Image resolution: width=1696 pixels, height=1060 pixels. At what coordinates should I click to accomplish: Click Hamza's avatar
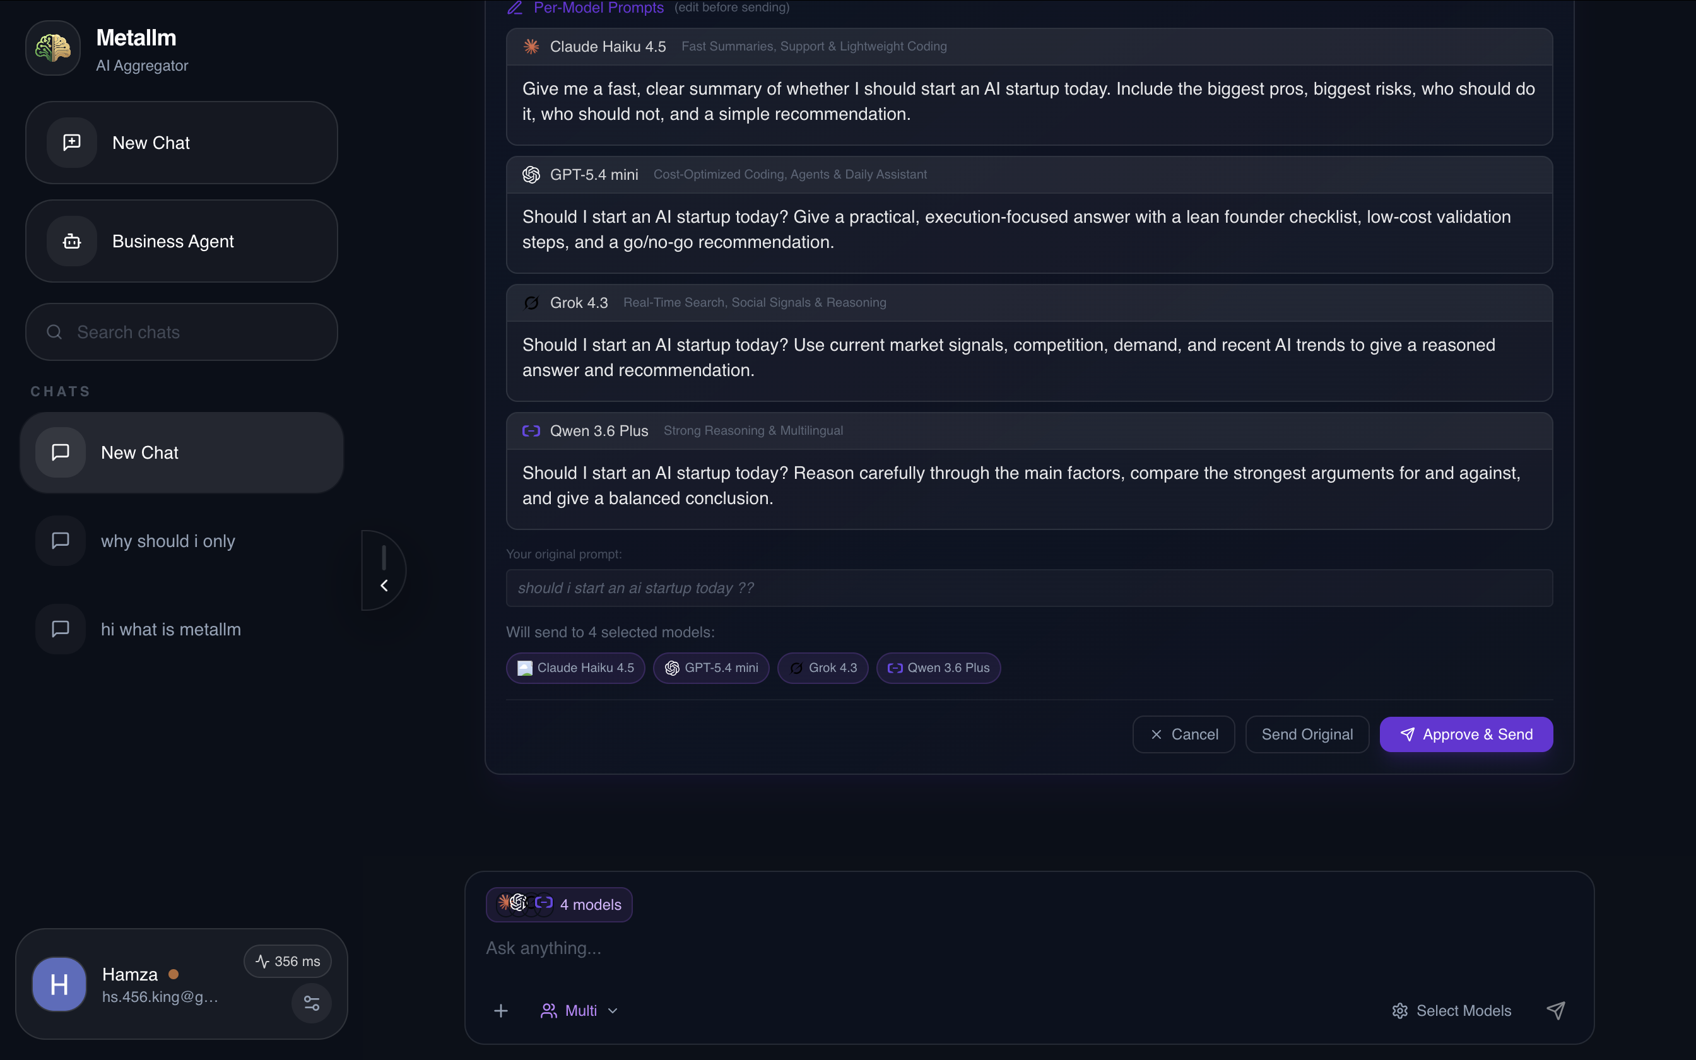pos(59,984)
